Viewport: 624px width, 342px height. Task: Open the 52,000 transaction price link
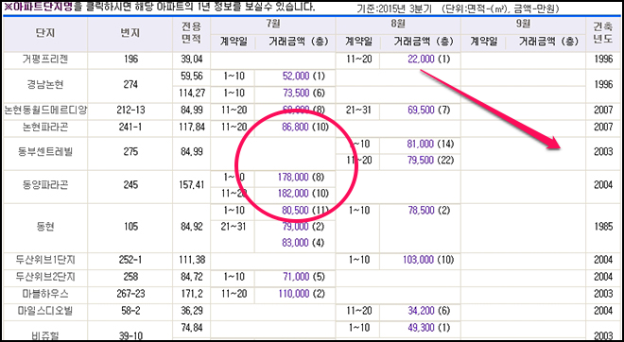[296, 77]
